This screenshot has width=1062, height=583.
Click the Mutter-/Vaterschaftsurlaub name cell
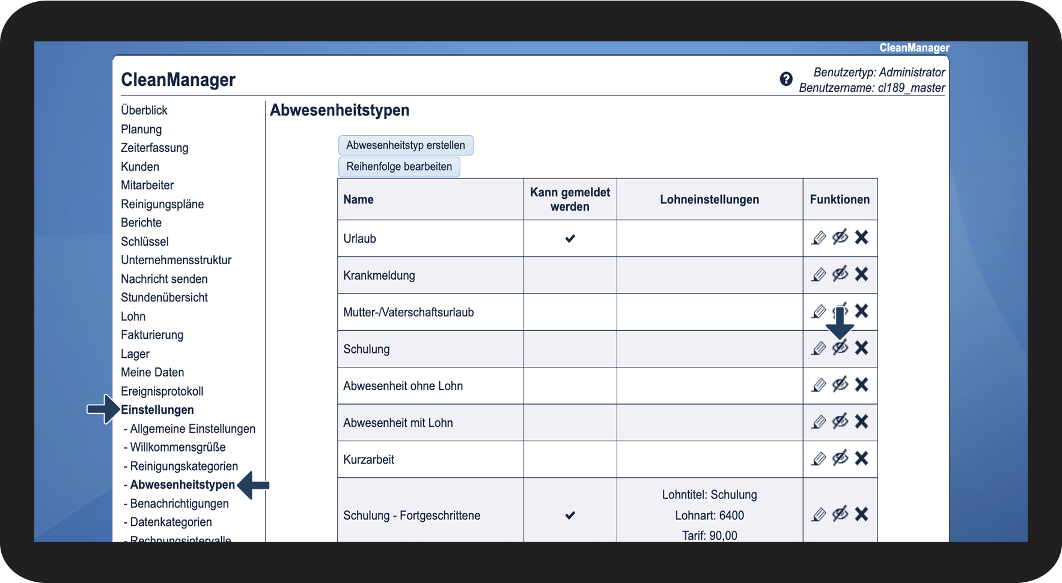(431, 312)
